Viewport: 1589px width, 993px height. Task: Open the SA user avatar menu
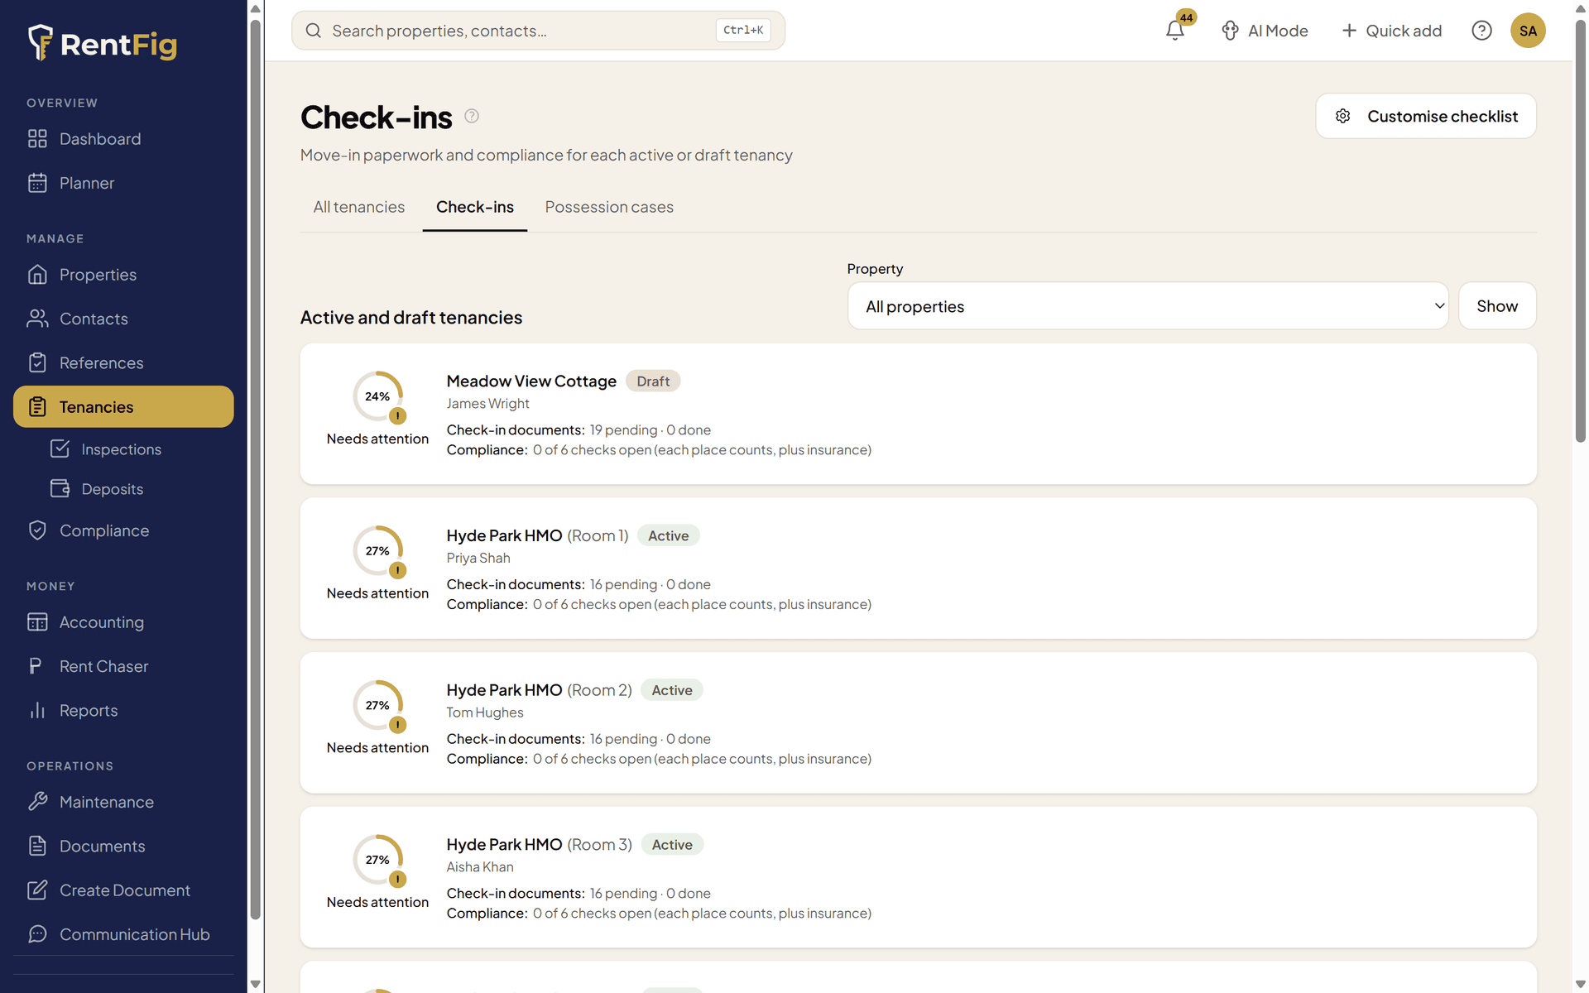1528,31
